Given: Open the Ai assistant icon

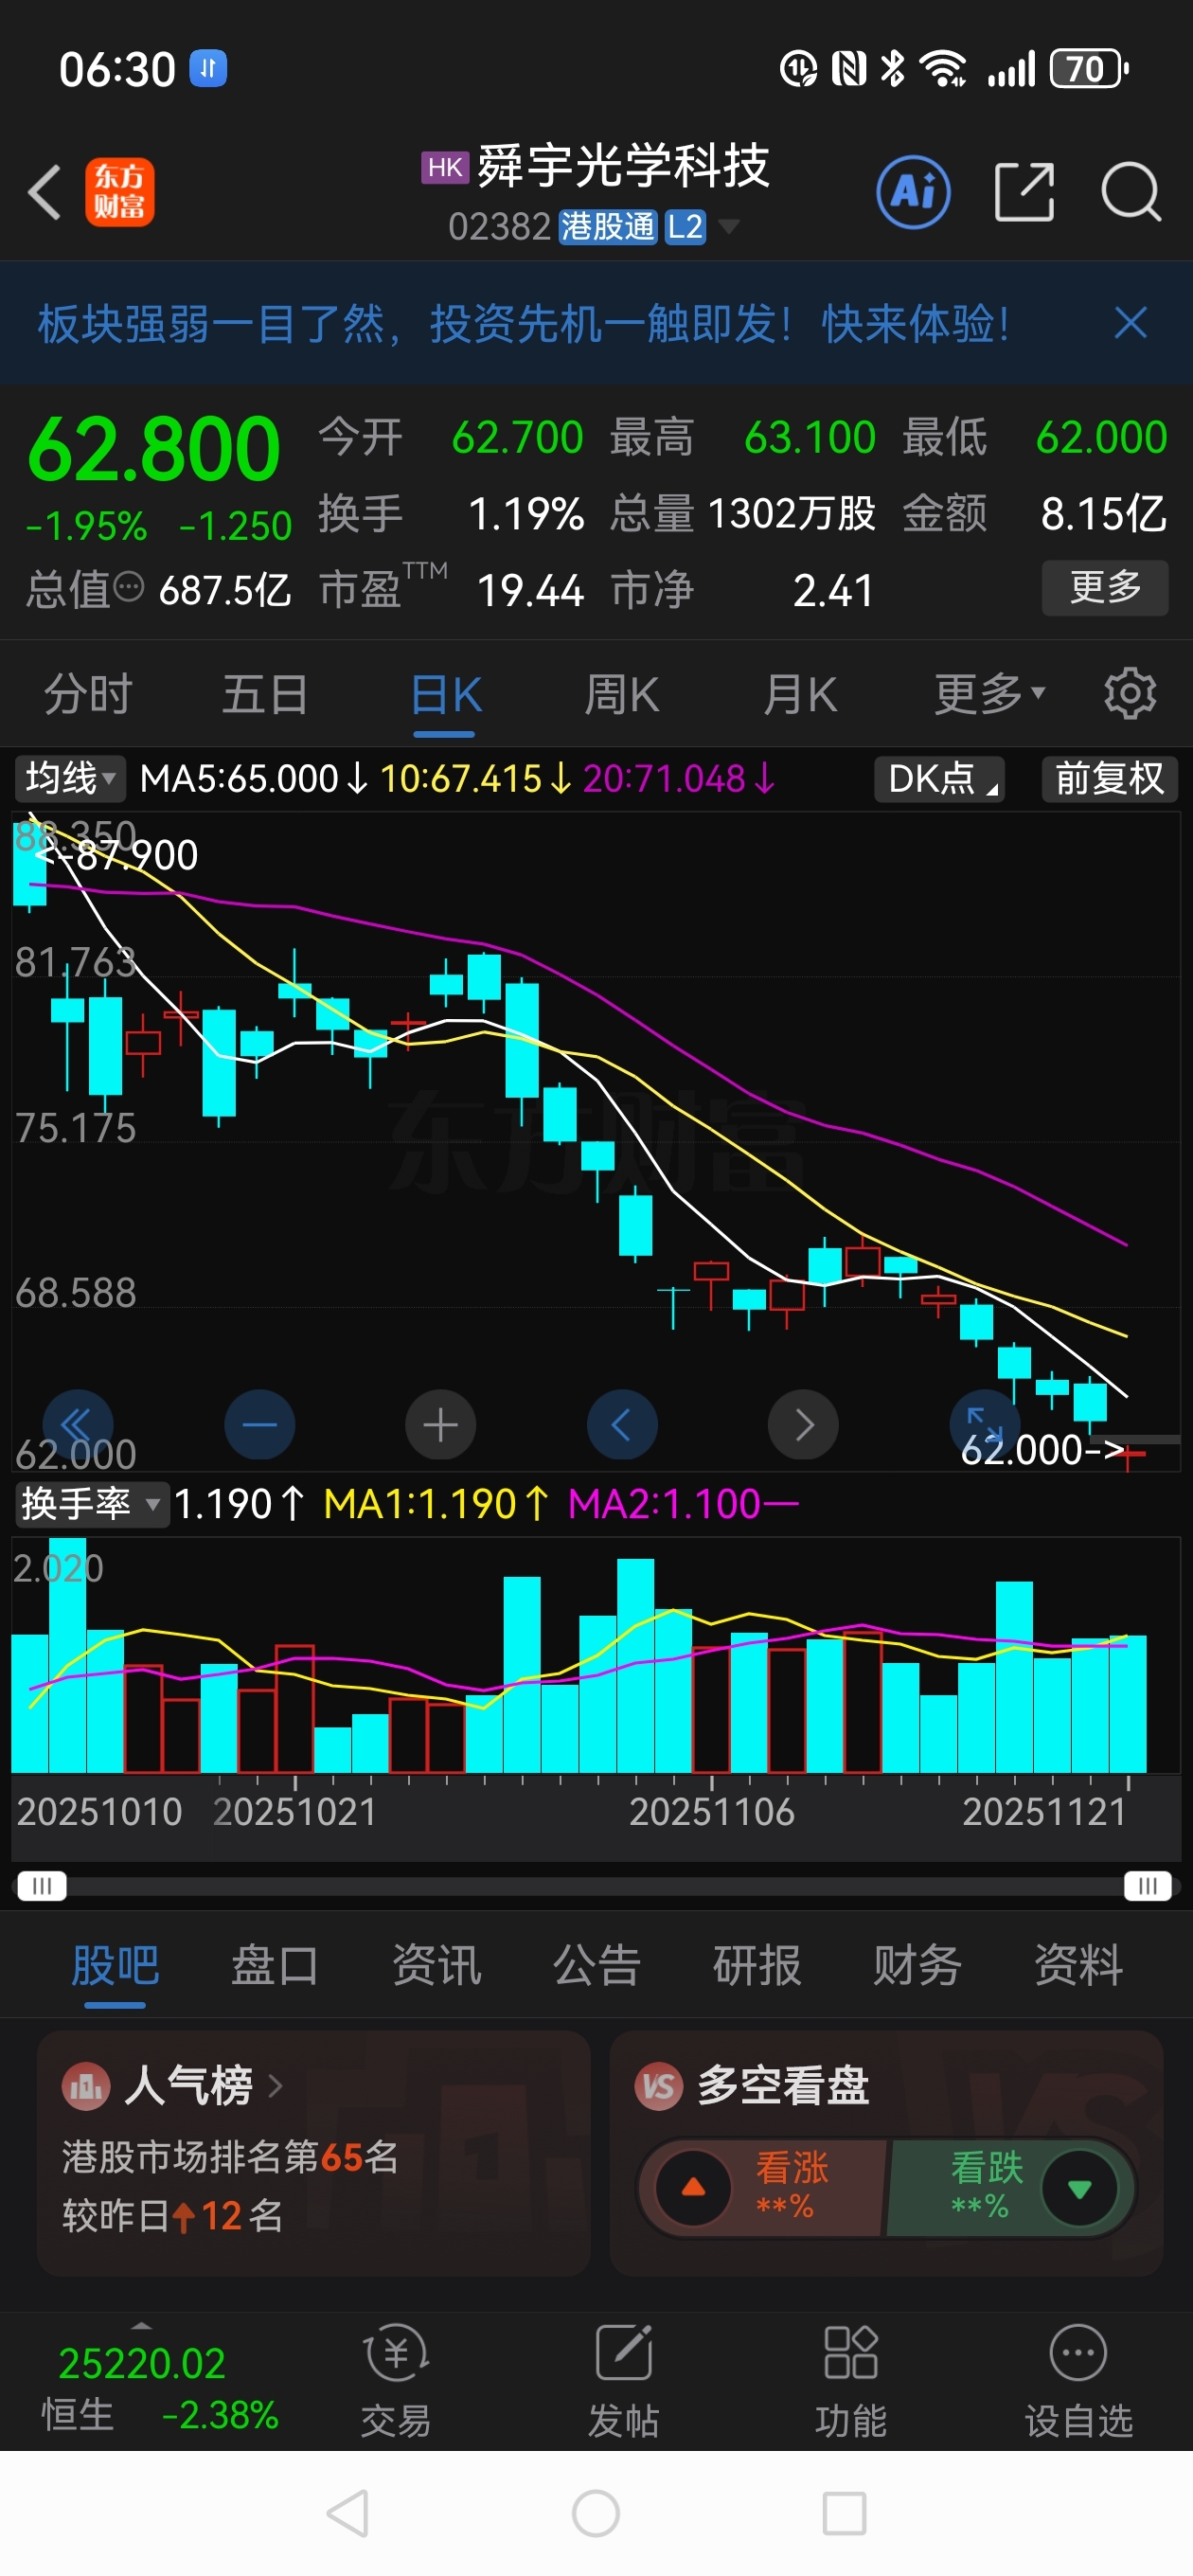Looking at the screenshot, I should tap(913, 192).
